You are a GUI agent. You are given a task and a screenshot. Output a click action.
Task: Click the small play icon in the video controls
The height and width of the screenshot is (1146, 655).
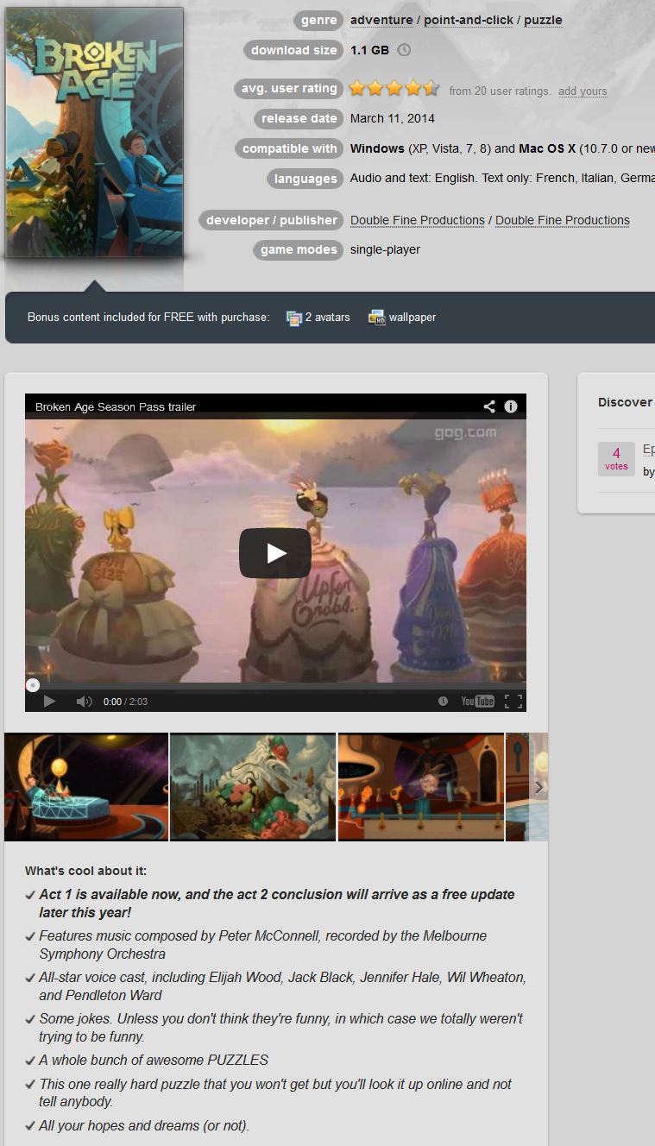click(x=49, y=702)
